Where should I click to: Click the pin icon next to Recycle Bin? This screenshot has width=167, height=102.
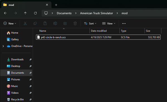[30, 99]
